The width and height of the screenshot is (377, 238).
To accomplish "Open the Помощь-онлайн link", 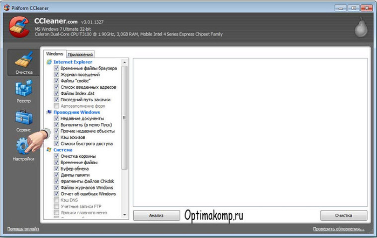I will click(23, 229).
